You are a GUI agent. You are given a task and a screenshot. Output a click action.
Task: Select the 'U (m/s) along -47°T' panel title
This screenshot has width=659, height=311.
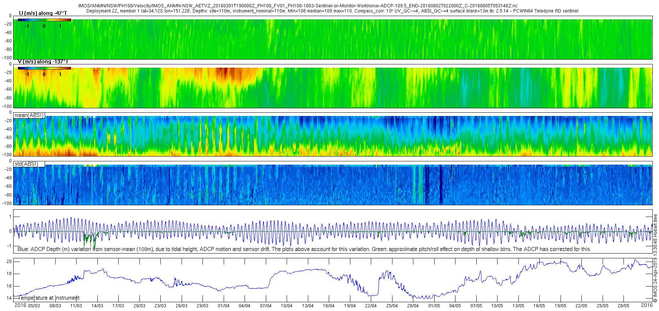click(43, 13)
